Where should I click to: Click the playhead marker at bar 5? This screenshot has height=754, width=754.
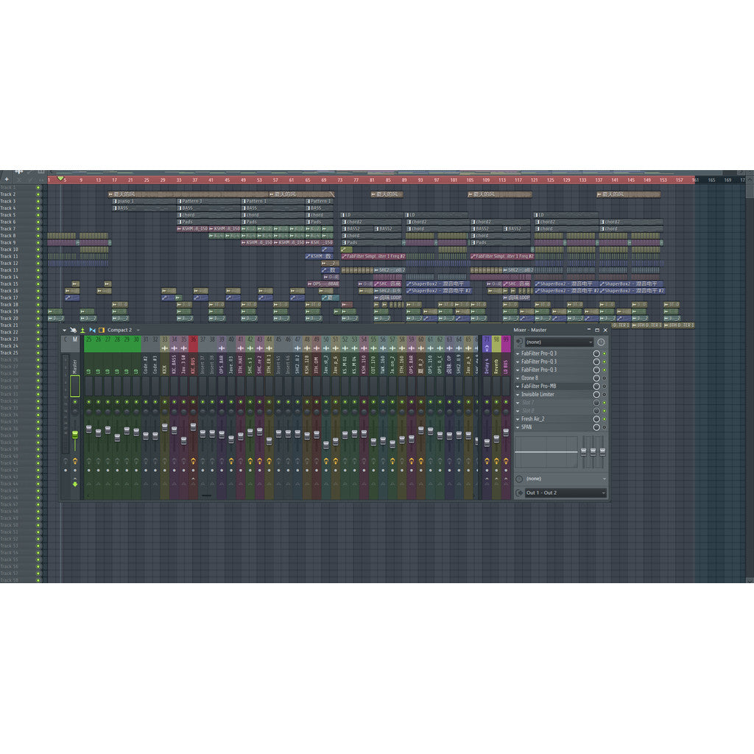coord(59,178)
